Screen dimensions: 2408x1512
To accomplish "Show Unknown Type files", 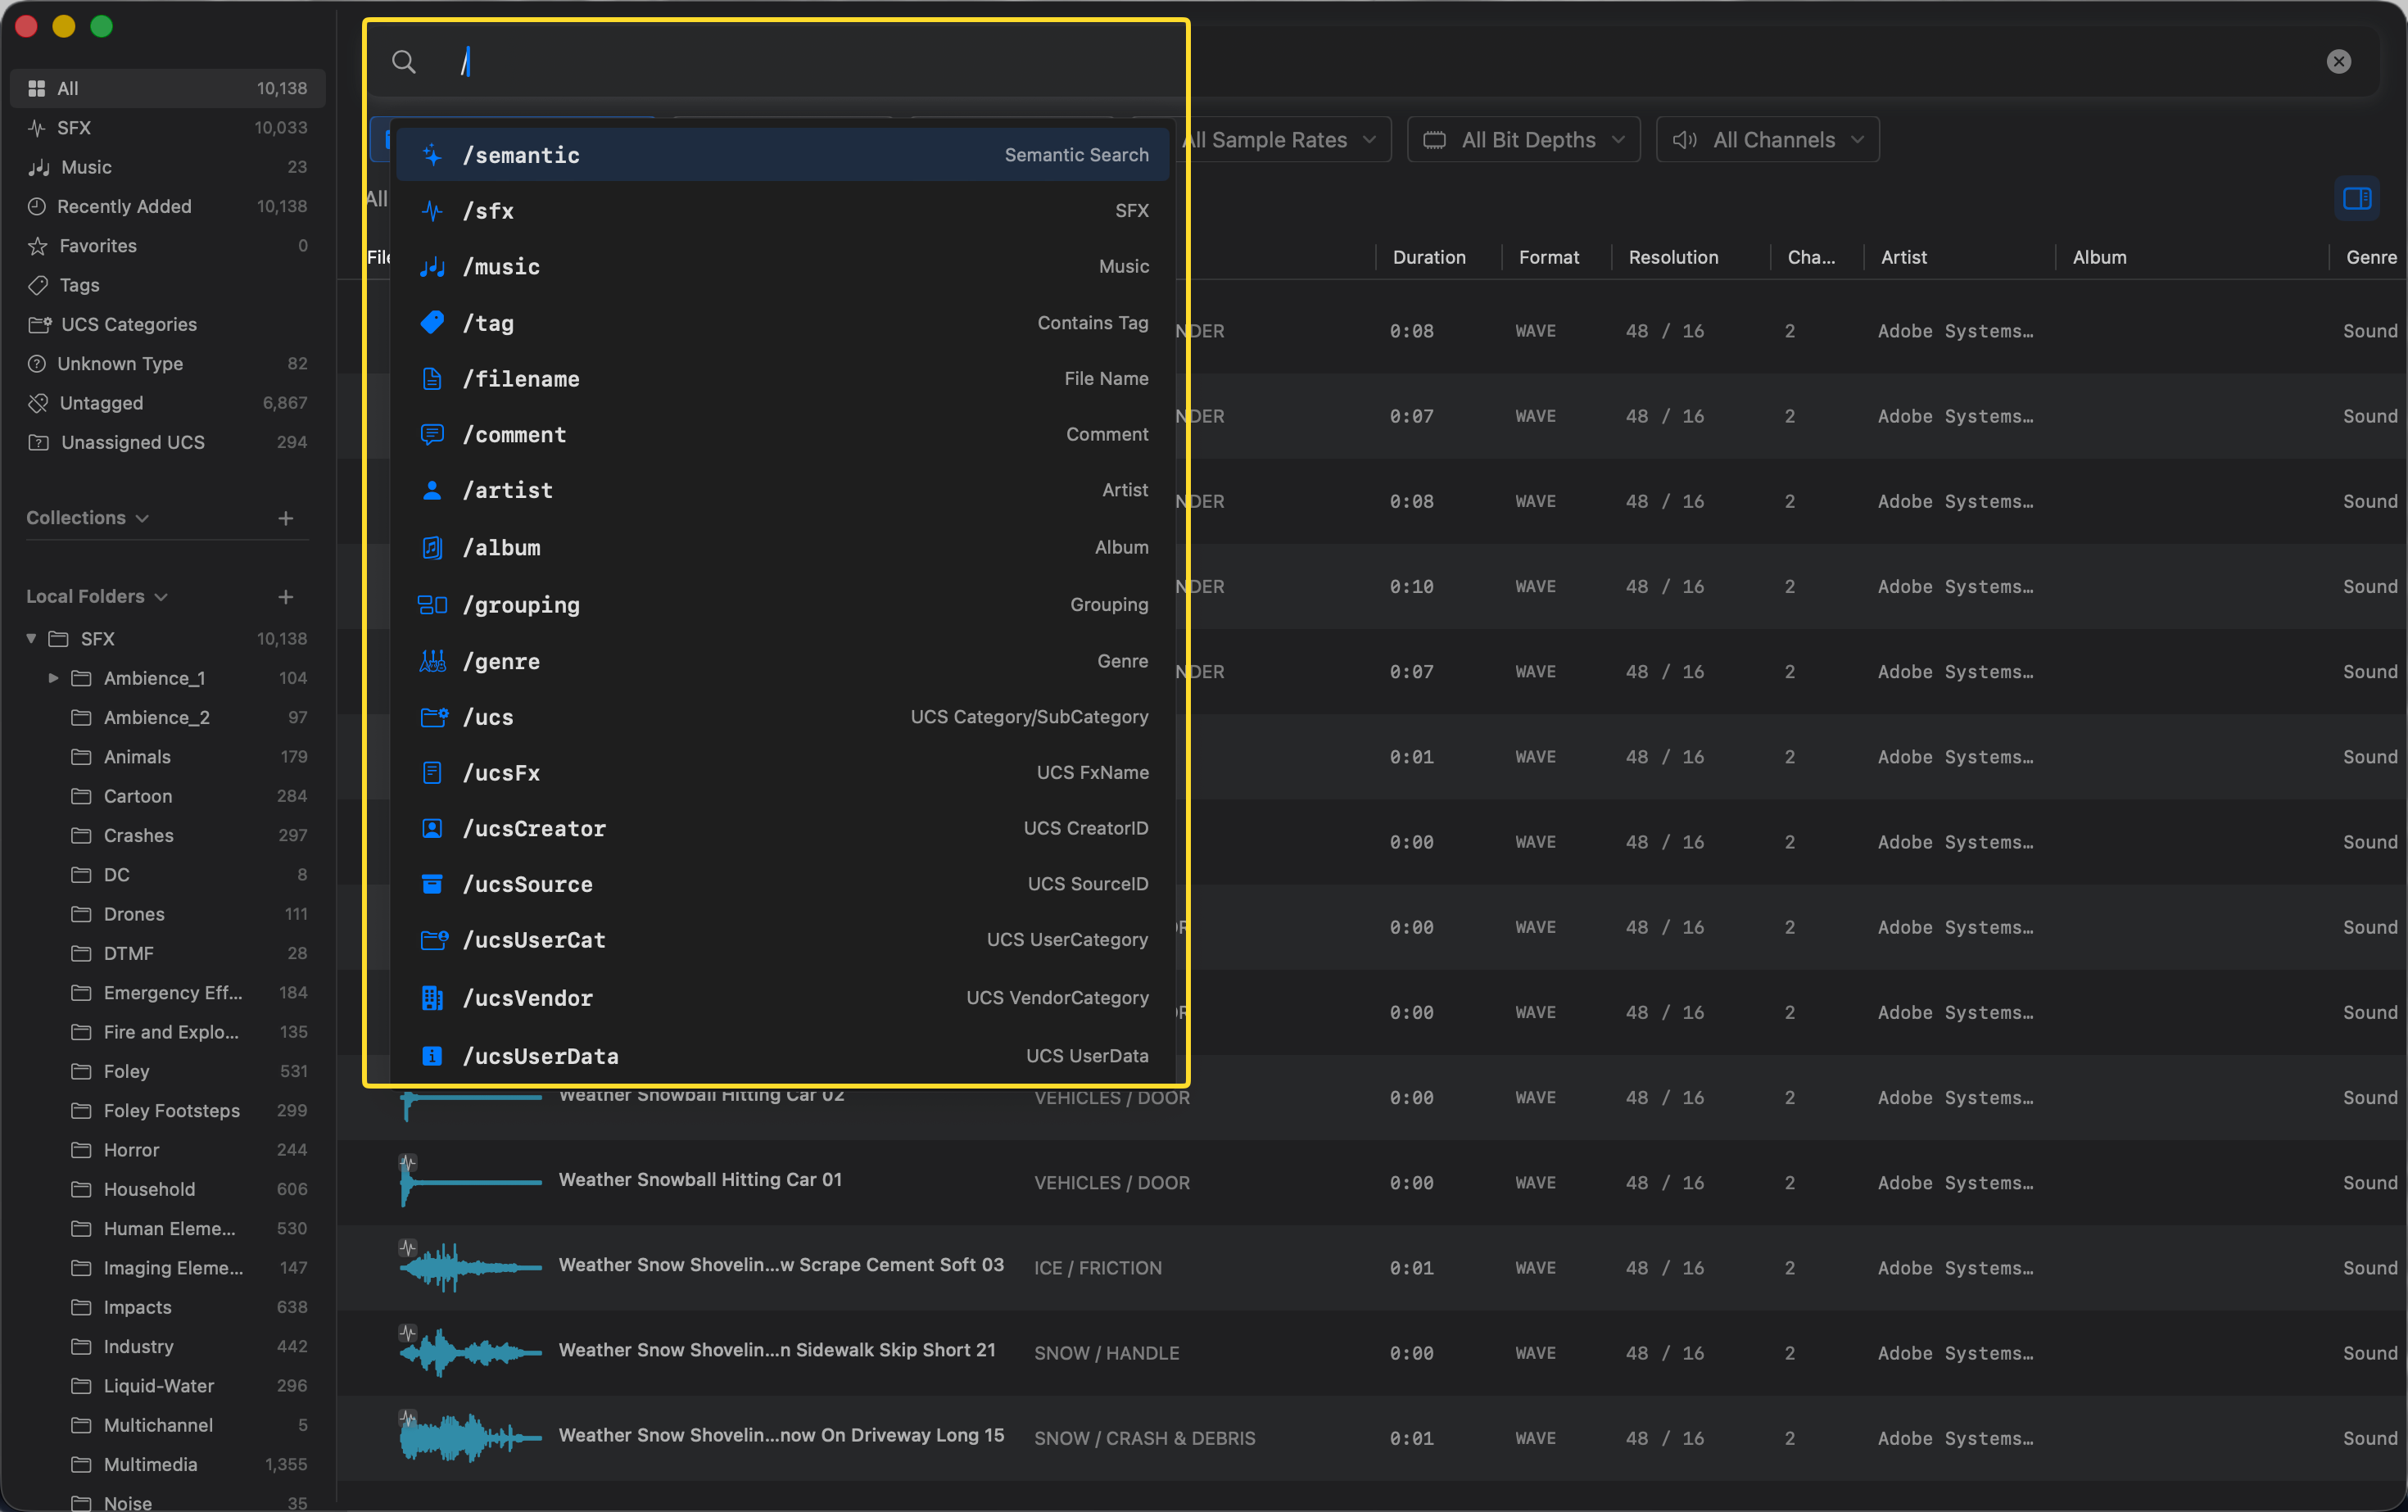I will pos(168,364).
